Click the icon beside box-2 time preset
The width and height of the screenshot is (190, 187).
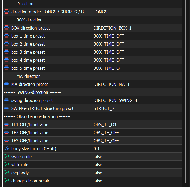[6, 44]
